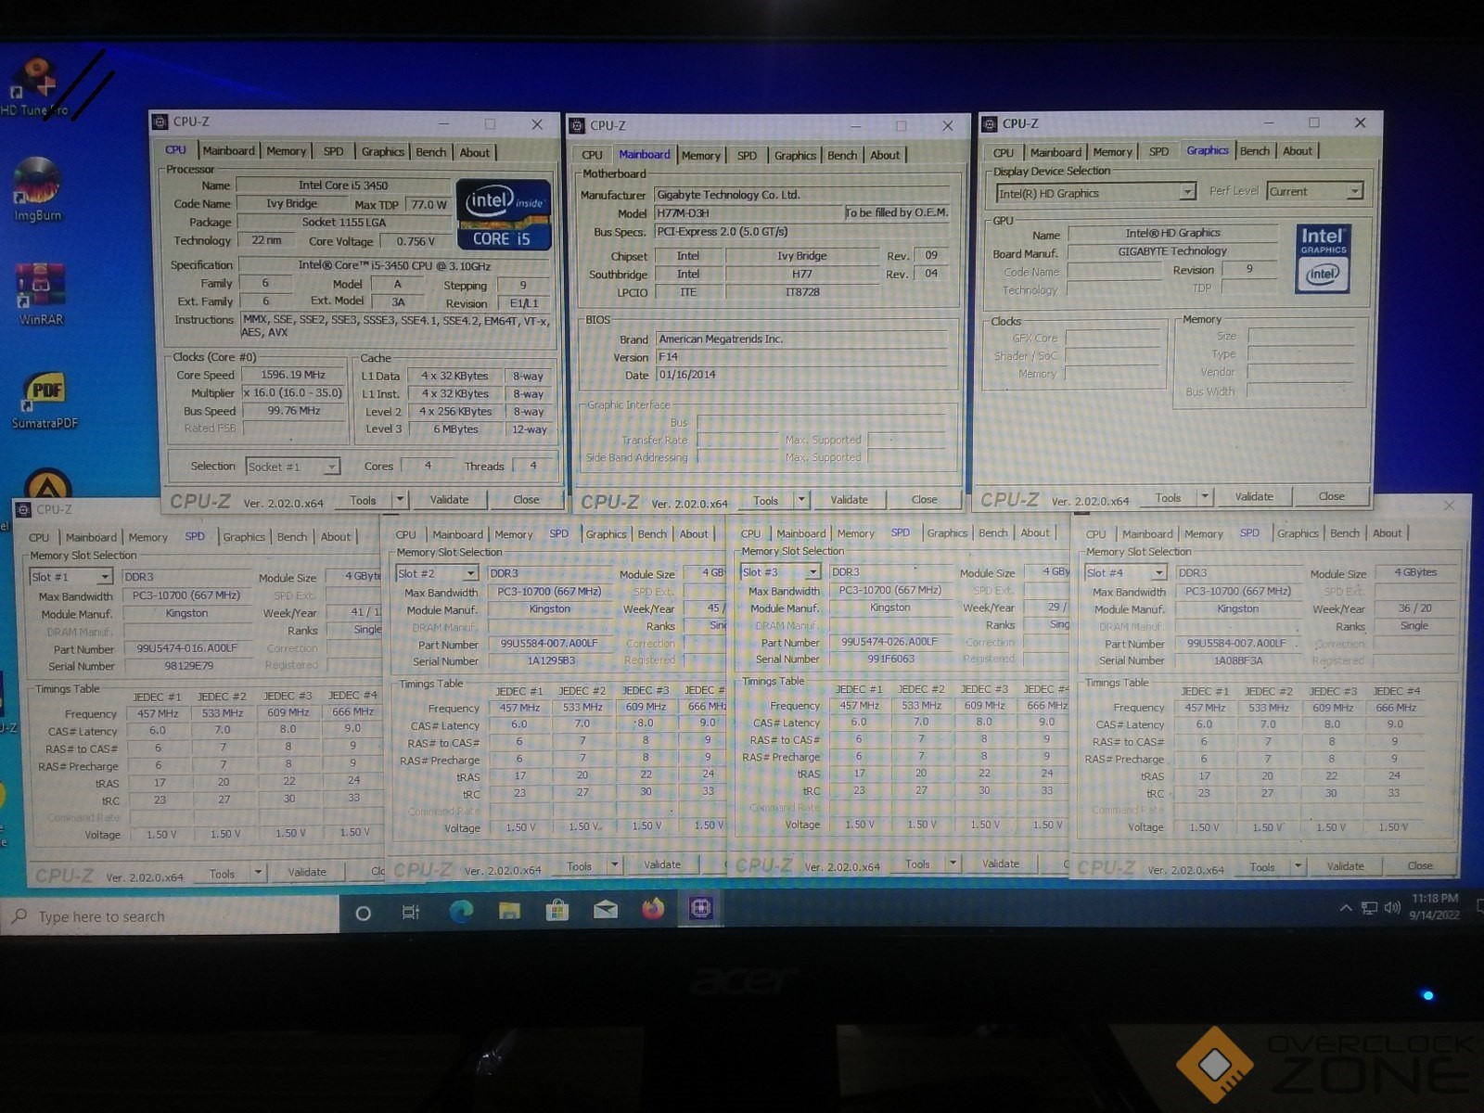Open the Slot #2 memory slot dropdown
1484x1113 pixels.
(x=437, y=573)
